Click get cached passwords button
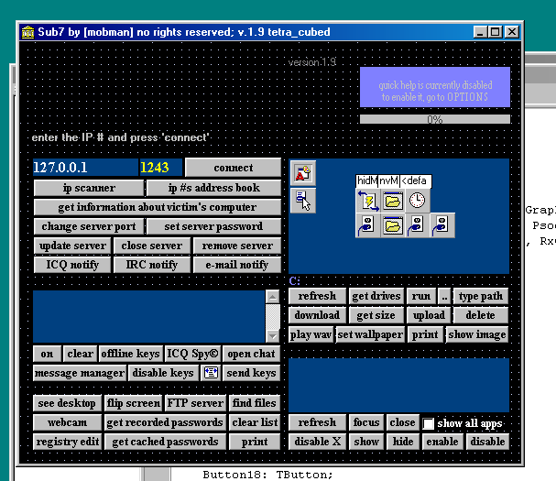Screen dimensions: 556x481 pos(165,442)
